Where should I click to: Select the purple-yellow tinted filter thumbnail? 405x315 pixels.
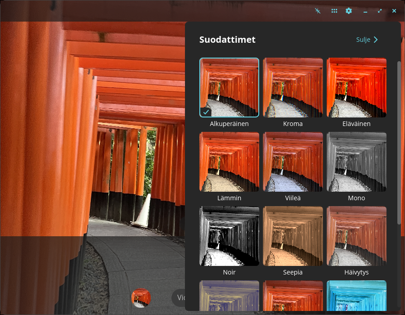[229, 296]
